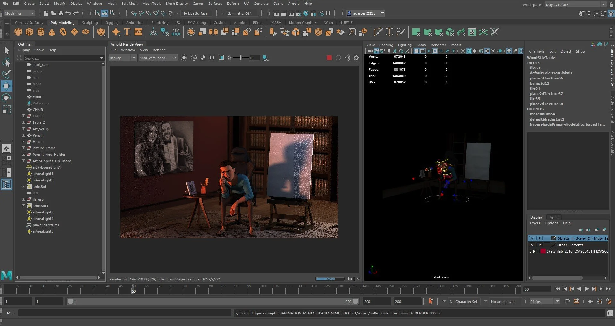The width and height of the screenshot is (615, 326).
Task: Toggle playback flag on Objects_In_Scene layer
Action: tap(540, 238)
